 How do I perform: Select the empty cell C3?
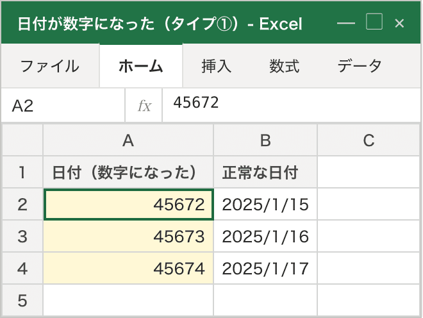(369, 236)
